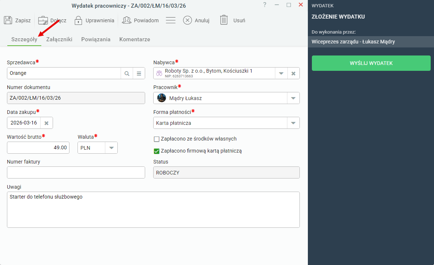Click the Karta płatnicza value
434x265 pixels.
[174, 123]
